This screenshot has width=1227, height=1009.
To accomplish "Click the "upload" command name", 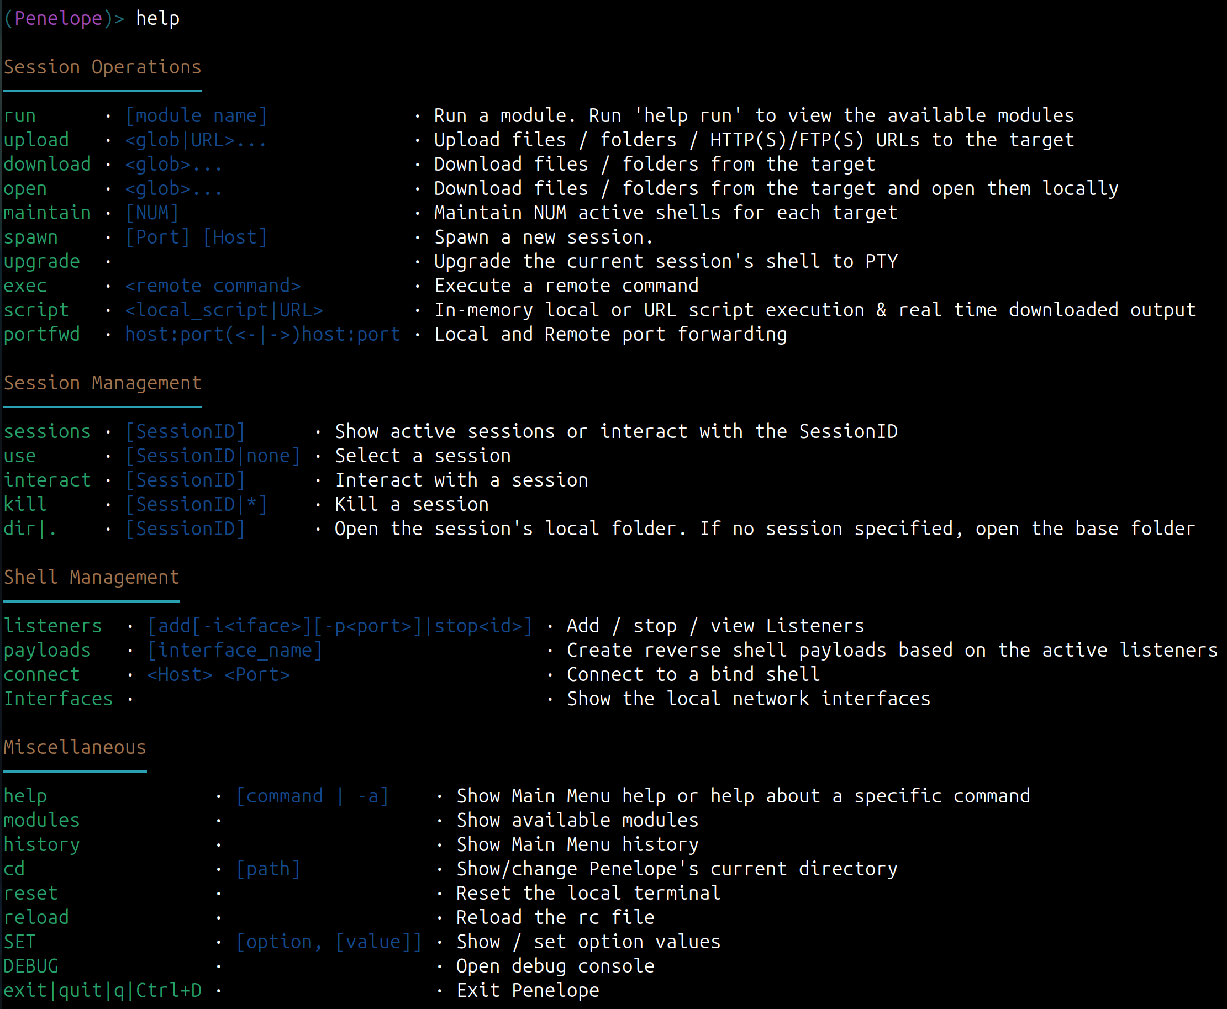I will coord(36,140).
